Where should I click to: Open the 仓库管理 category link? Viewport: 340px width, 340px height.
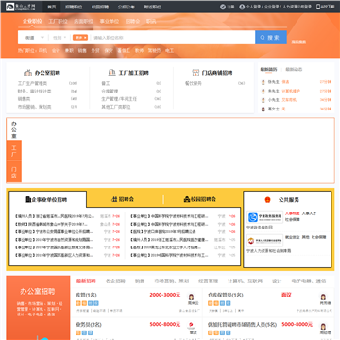(x=110, y=92)
